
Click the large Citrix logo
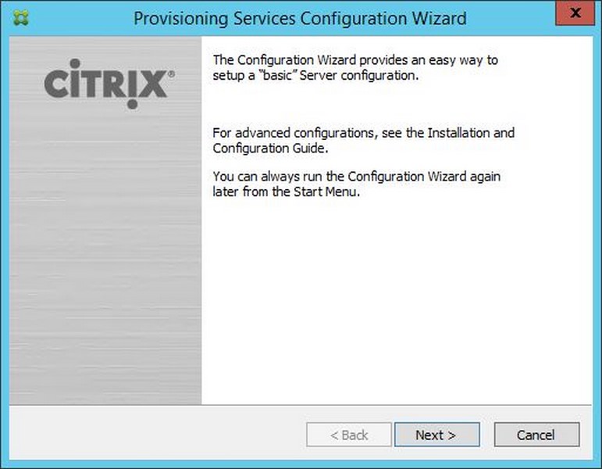(x=109, y=84)
